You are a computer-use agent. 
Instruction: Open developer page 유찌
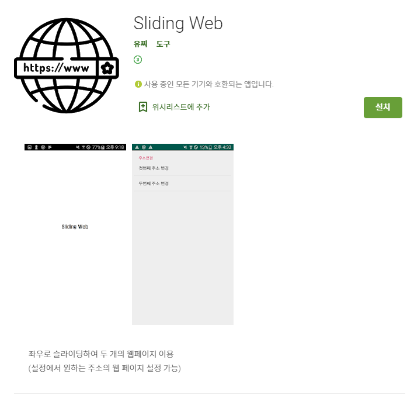140,44
